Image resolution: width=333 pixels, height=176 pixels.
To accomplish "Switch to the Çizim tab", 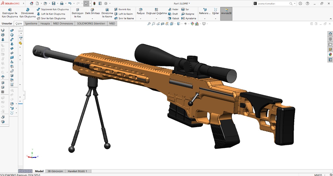I will tap(19, 23).
